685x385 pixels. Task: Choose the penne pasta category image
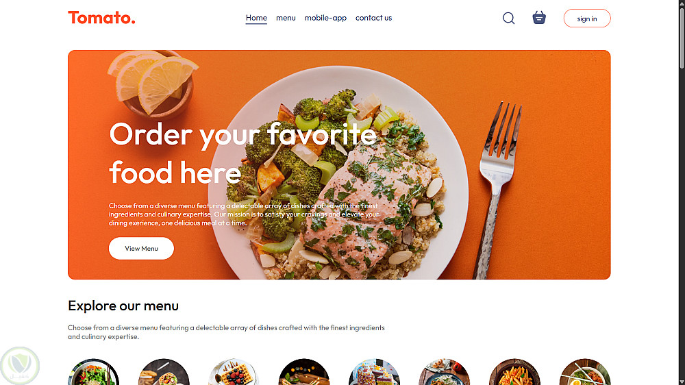click(x=514, y=372)
